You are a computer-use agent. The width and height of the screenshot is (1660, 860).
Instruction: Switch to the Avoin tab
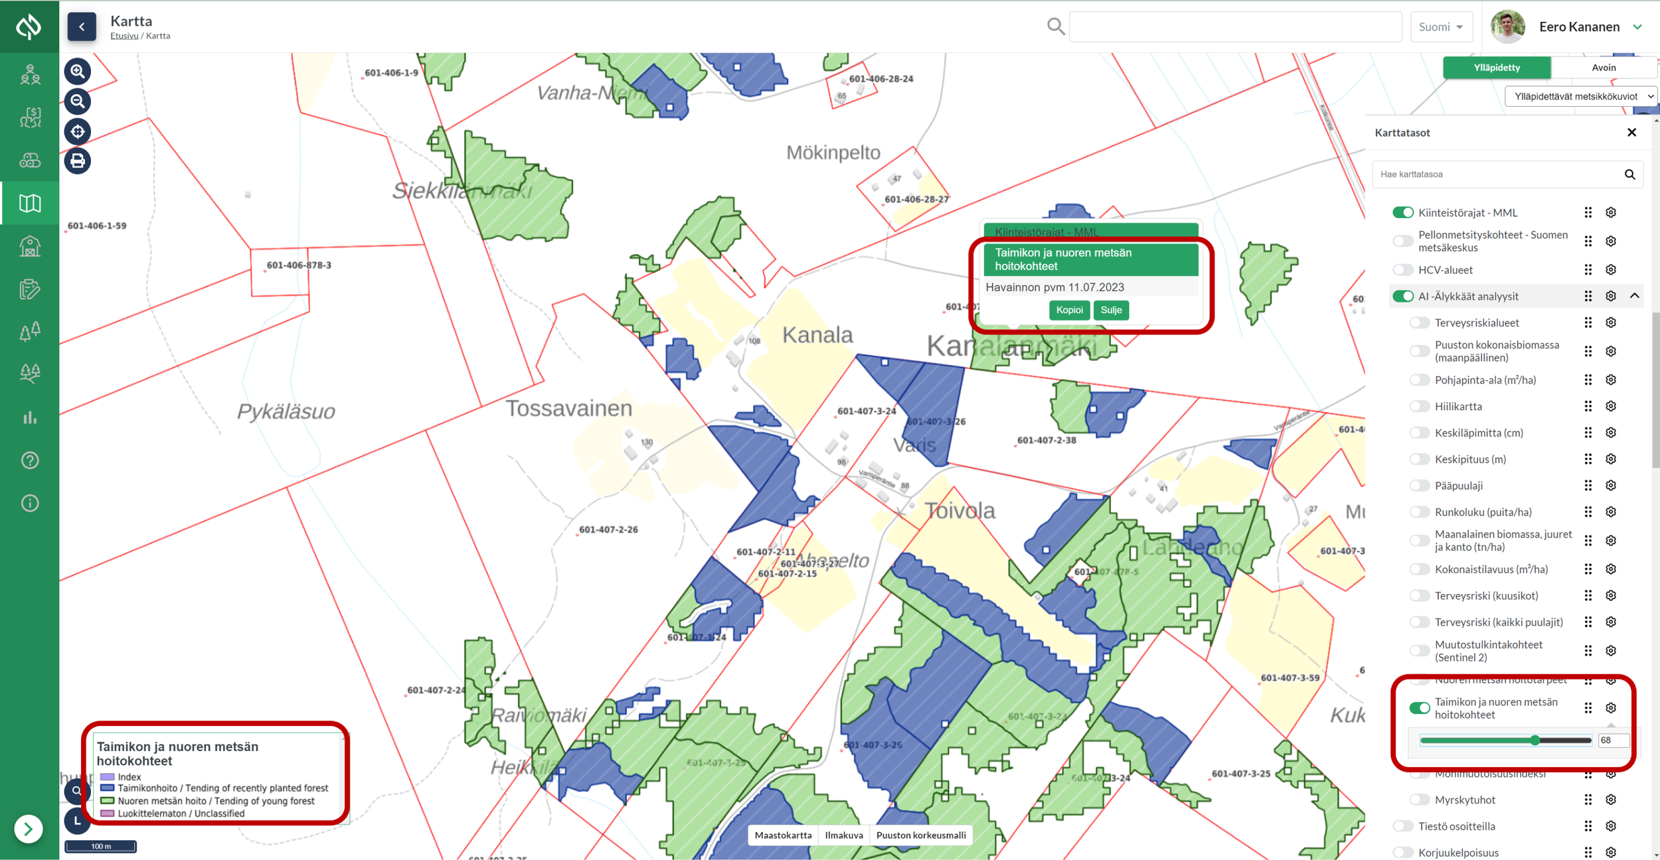(1604, 68)
